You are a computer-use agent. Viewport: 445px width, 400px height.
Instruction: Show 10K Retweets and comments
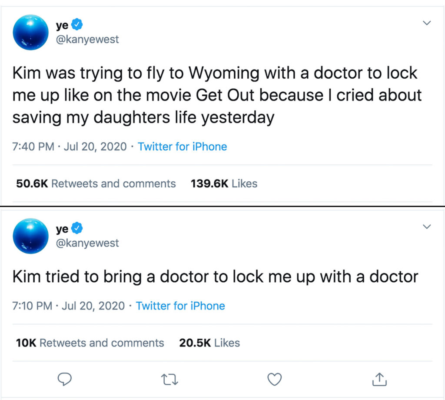90,343
